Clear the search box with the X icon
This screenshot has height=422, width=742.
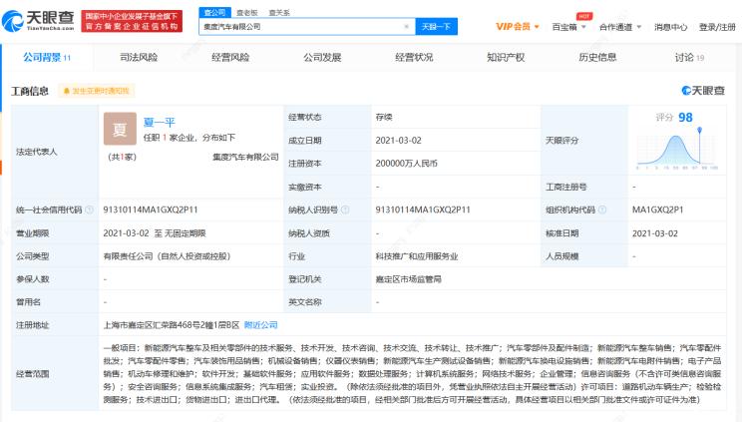(x=406, y=27)
